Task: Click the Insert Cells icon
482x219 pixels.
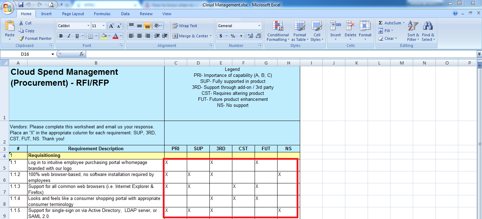Action: tap(335, 26)
